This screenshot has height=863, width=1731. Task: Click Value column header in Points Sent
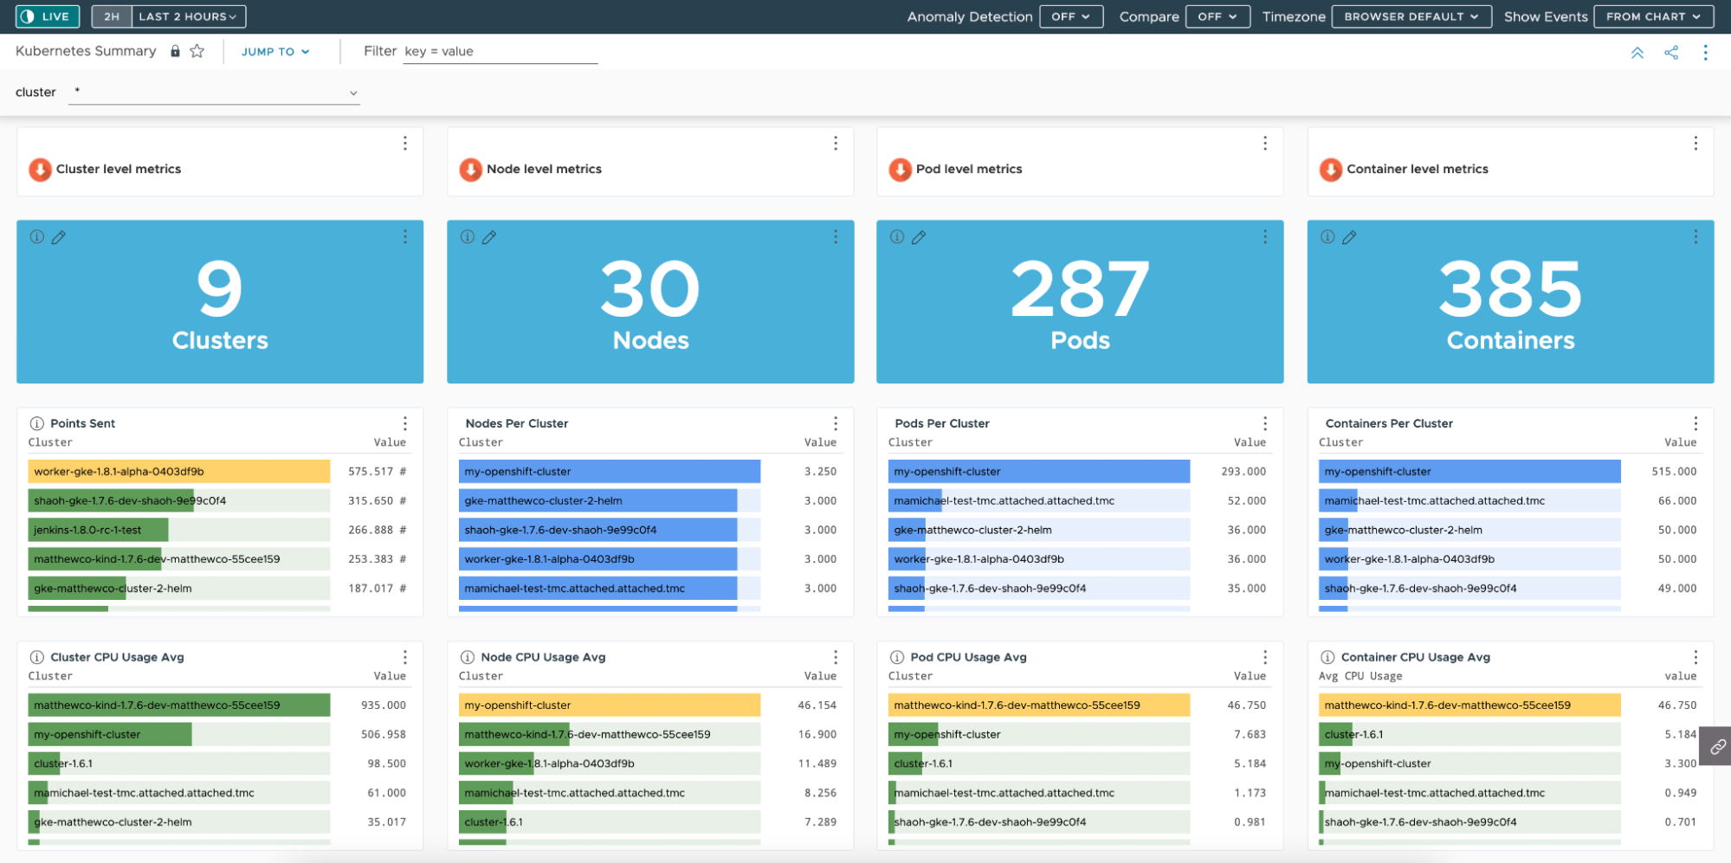[390, 442]
